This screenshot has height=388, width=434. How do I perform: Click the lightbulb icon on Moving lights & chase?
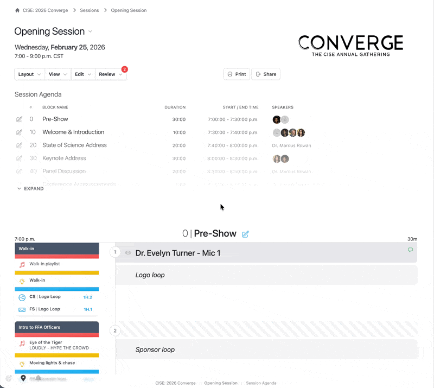point(22,362)
